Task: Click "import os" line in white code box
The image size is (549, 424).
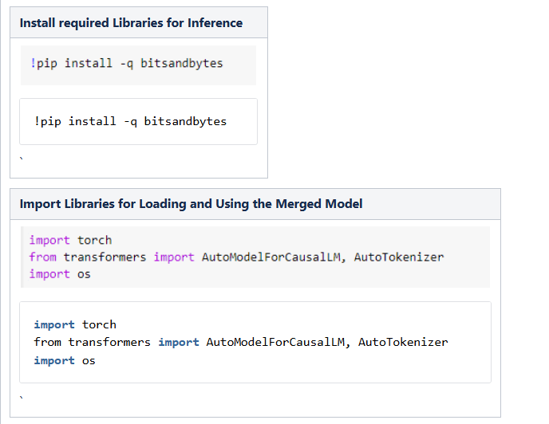Action: (x=65, y=361)
